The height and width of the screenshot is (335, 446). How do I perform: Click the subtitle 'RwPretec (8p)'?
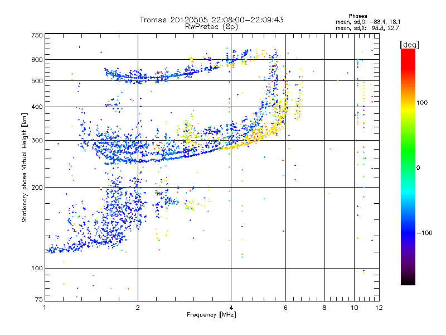coord(211,27)
